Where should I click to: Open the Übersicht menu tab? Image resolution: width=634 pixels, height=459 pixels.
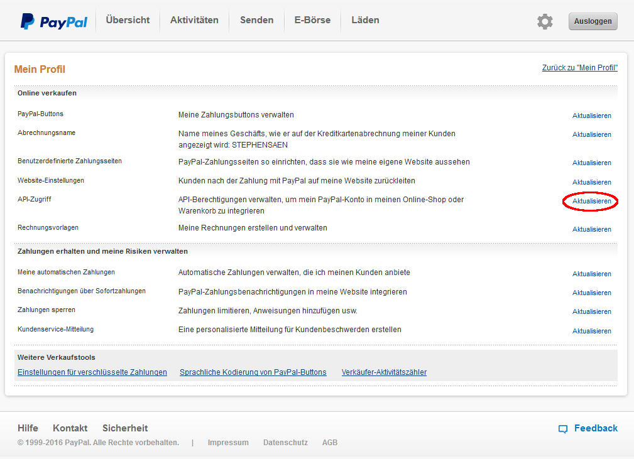(x=128, y=20)
